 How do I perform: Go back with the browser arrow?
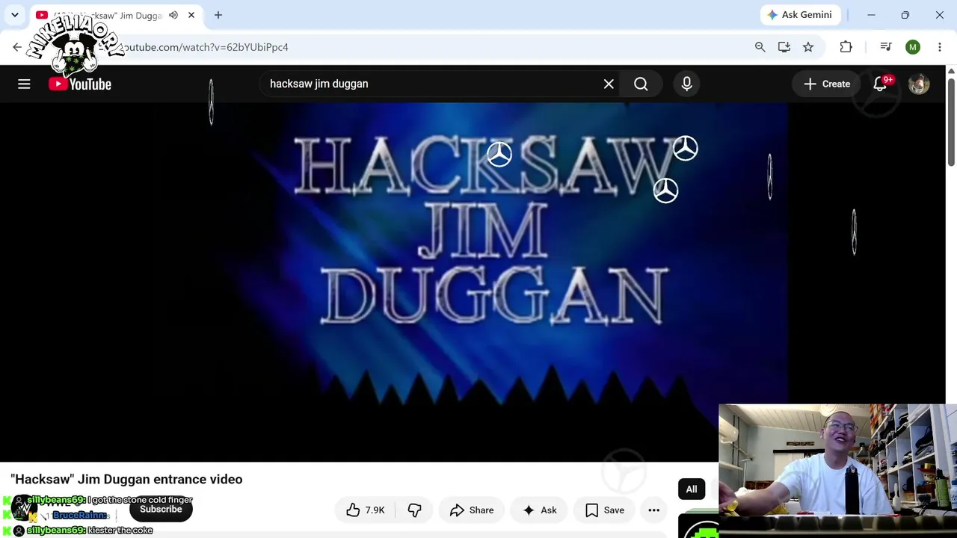17,47
